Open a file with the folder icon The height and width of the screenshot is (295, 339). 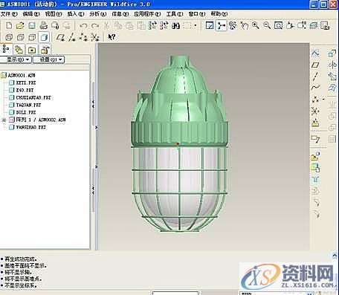coord(20,25)
